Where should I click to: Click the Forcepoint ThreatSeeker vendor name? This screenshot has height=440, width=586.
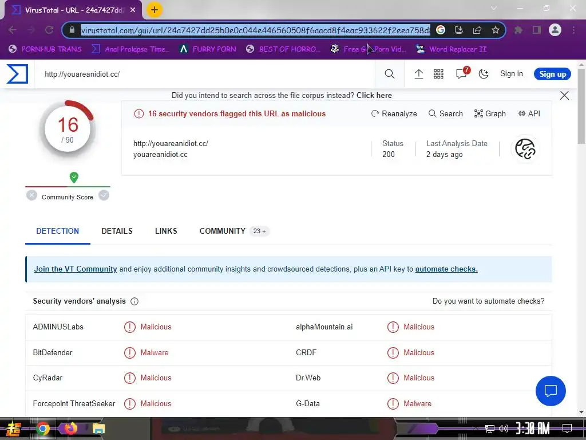(x=74, y=404)
